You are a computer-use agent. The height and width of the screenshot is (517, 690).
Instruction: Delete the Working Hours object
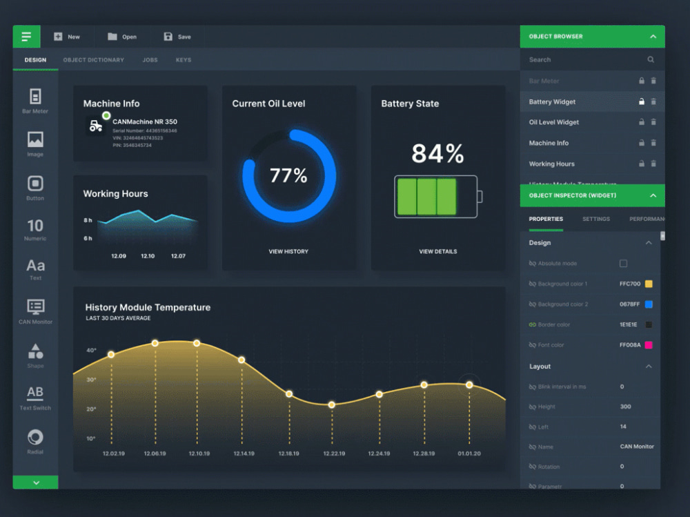tap(653, 164)
